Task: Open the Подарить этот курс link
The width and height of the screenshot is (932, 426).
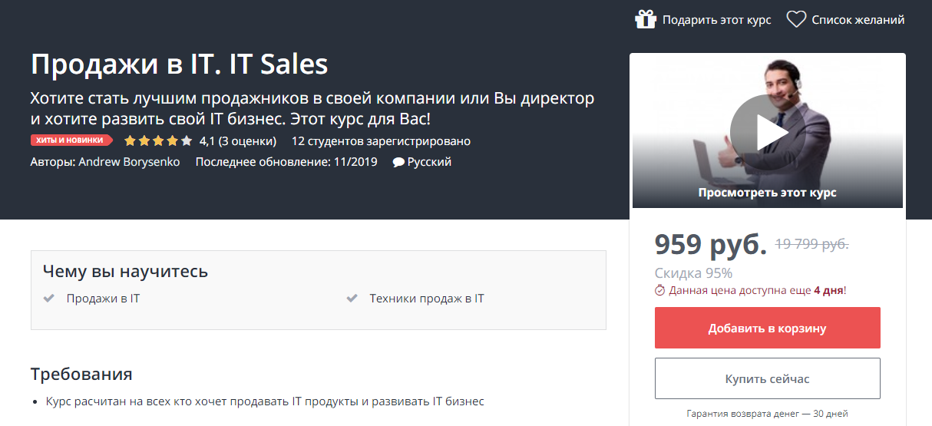Action: (x=716, y=20)
